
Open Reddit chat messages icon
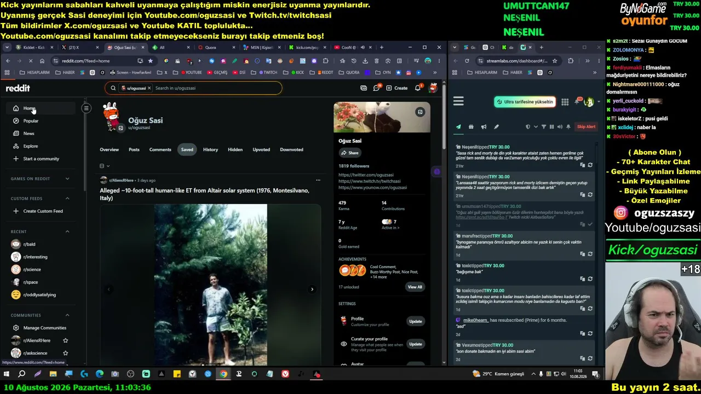[376, 88]
